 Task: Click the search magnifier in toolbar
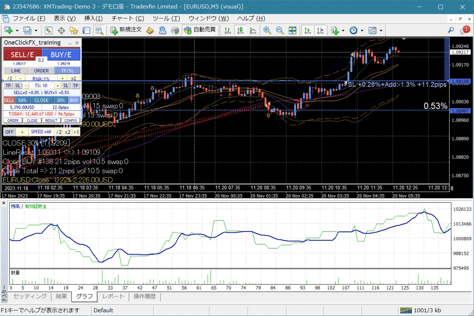click(451, 30)
